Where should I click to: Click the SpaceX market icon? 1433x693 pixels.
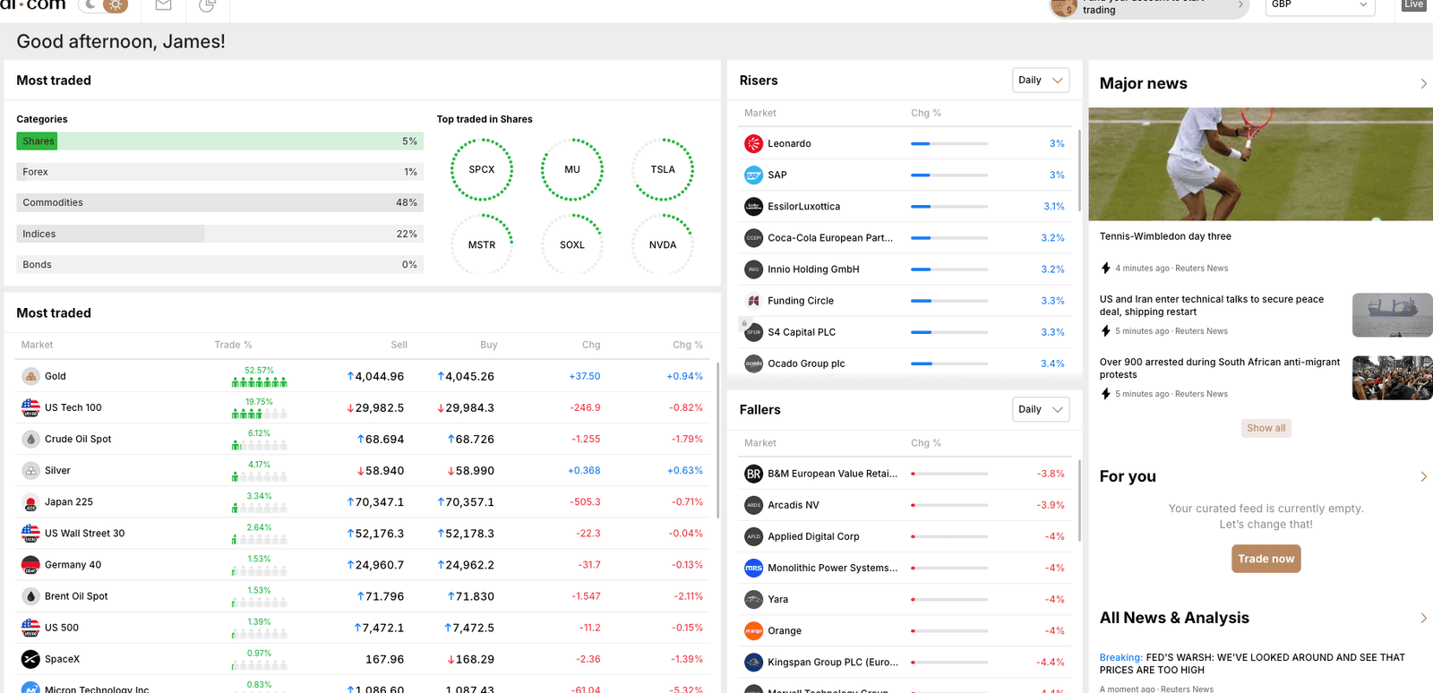tap(30, 659)
